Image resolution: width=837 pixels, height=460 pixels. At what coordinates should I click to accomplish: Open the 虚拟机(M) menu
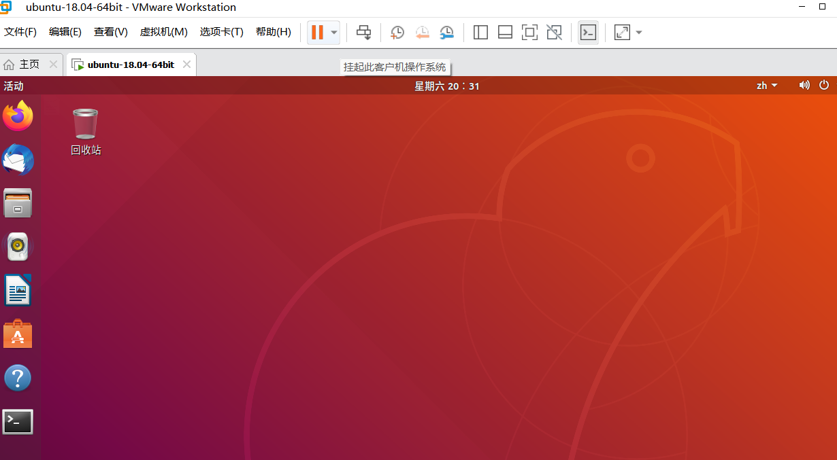coord(164,32)
